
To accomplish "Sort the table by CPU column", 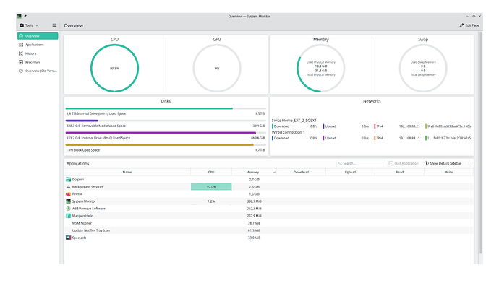I will pos(211,172).
